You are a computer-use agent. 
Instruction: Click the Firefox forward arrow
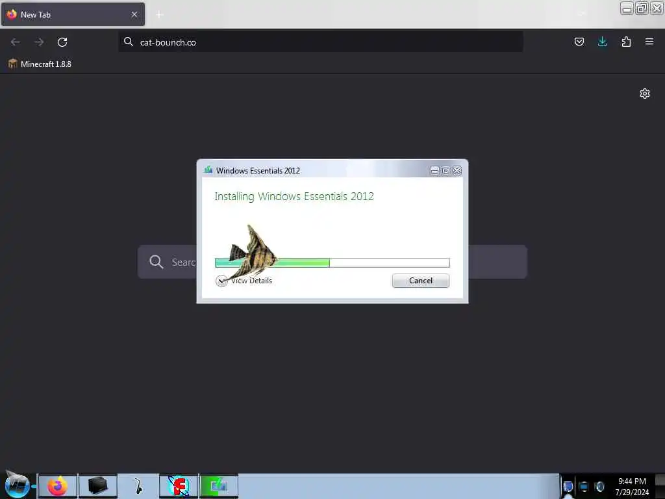click(39, 42)
